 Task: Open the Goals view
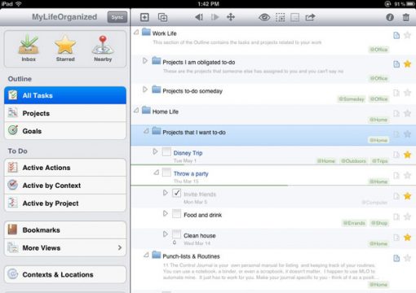[65, 131]
